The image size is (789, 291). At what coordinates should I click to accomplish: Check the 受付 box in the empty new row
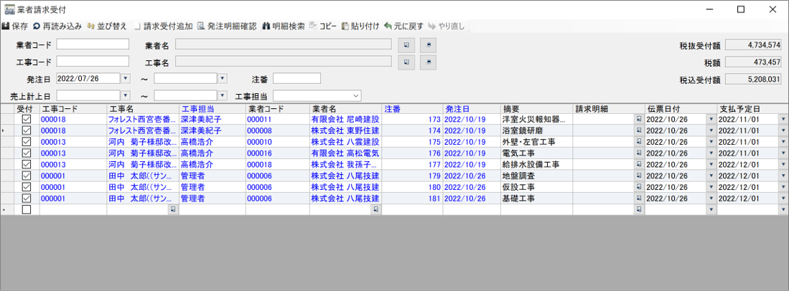pos(27,209)
